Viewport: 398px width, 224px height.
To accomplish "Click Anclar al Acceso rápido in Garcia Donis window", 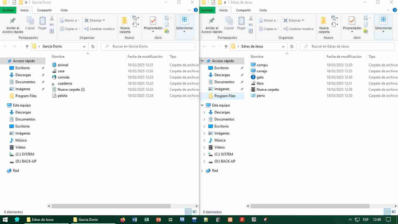I will click(13, 25).
